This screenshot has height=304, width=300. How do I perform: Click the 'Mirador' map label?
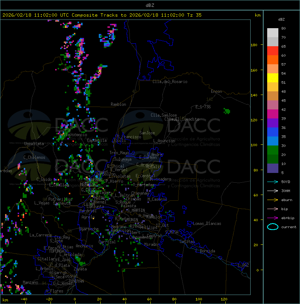152,244
